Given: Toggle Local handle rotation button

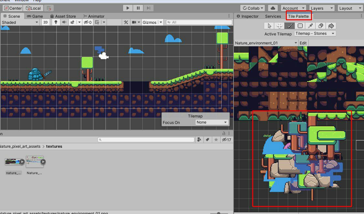Looking at the screenshot, I should point(33,8).
